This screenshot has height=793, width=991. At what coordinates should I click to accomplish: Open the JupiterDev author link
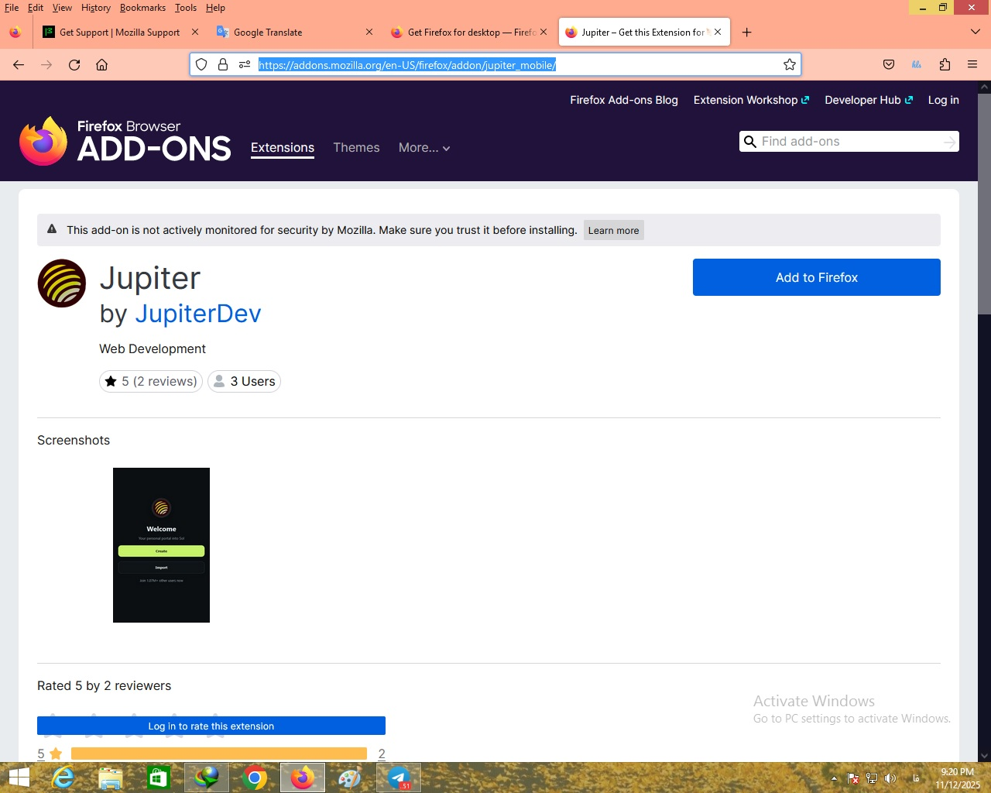[x=198, y=314]
